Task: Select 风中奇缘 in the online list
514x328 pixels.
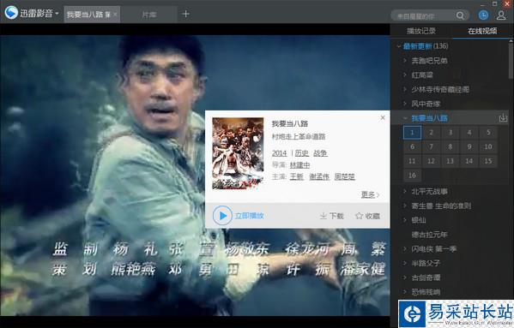Action: point(426,104)
